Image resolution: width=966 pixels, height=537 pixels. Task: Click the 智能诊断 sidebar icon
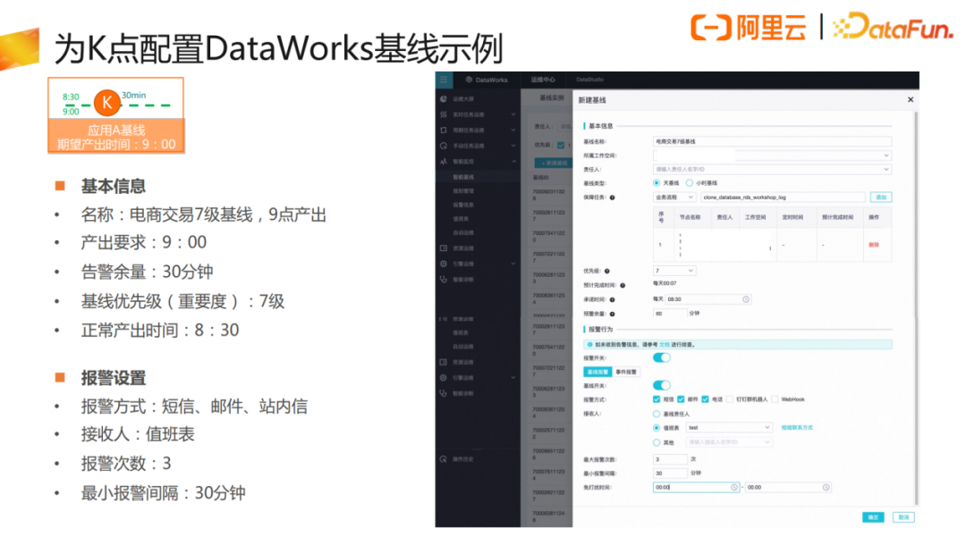tap(444, 279)
